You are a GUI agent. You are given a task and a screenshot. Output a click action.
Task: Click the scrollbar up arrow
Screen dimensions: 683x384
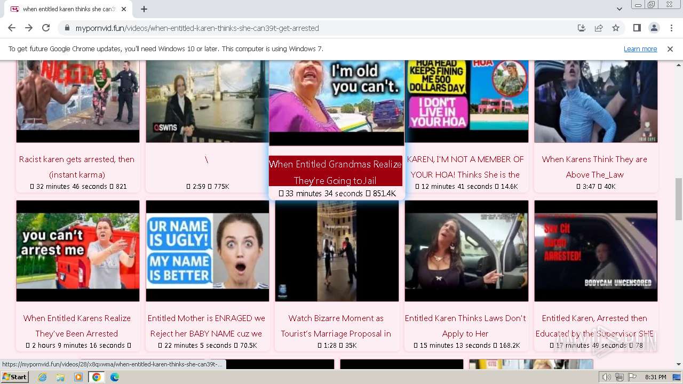(x=678, y=65)
